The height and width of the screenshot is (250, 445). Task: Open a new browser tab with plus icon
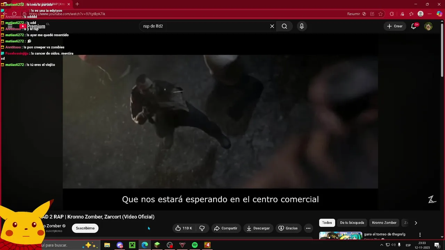pyautogui.click(x=77, y=4)
